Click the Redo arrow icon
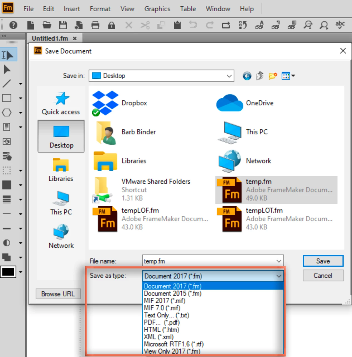This screenshot has width=352, height=357. pos(210,25)
